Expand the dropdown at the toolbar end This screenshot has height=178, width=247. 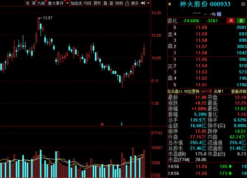(148, 3)
